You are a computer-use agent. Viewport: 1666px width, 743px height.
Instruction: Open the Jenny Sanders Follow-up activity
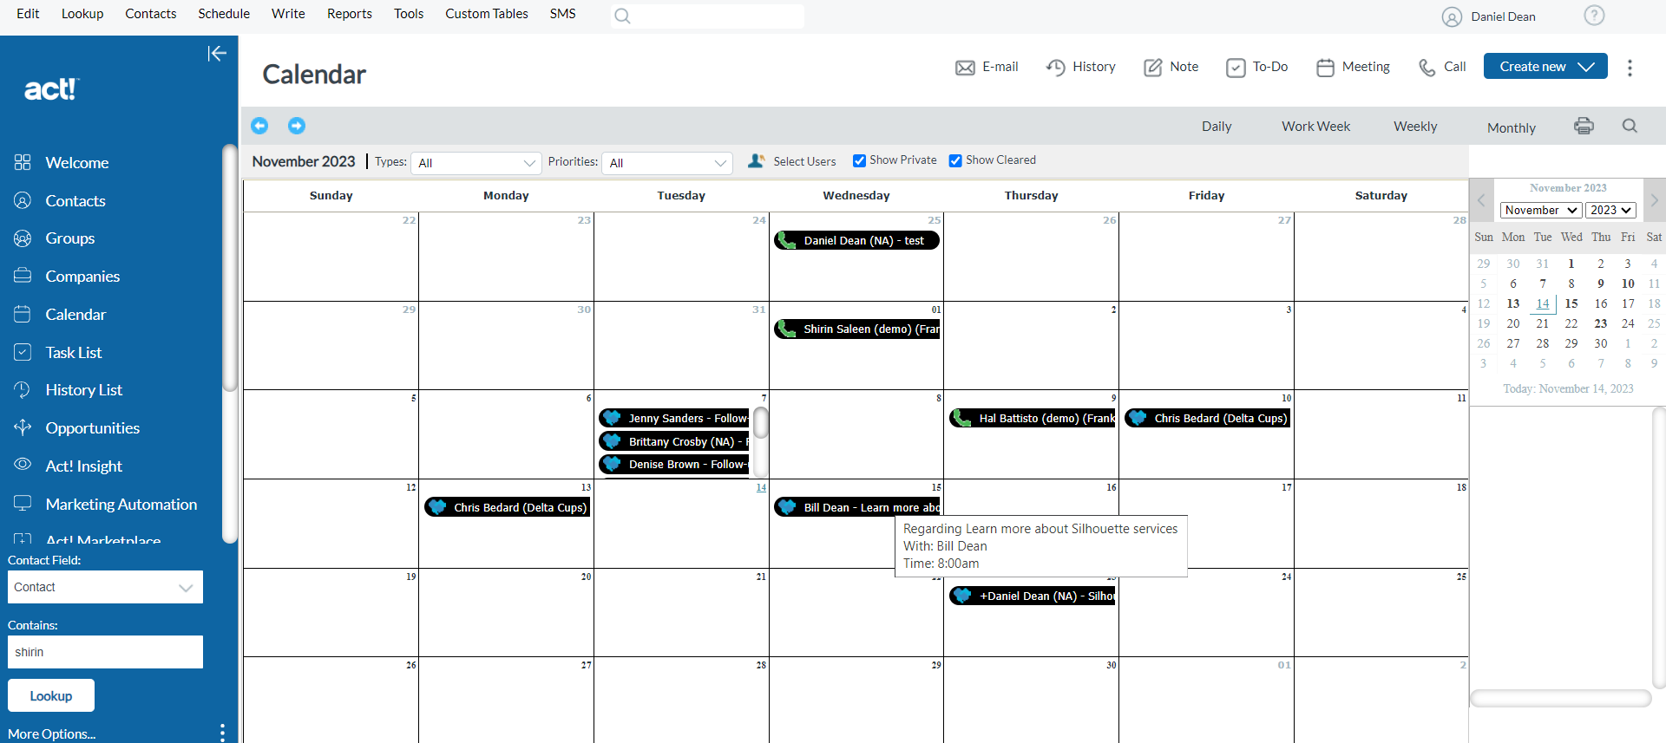pyautogui.click(x=674, y=418)
